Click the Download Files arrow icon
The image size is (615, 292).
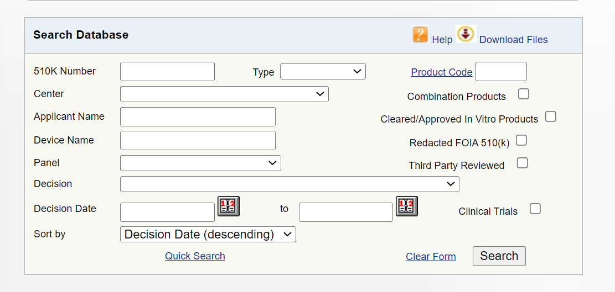pyautogui.click(x=466, y=34)
